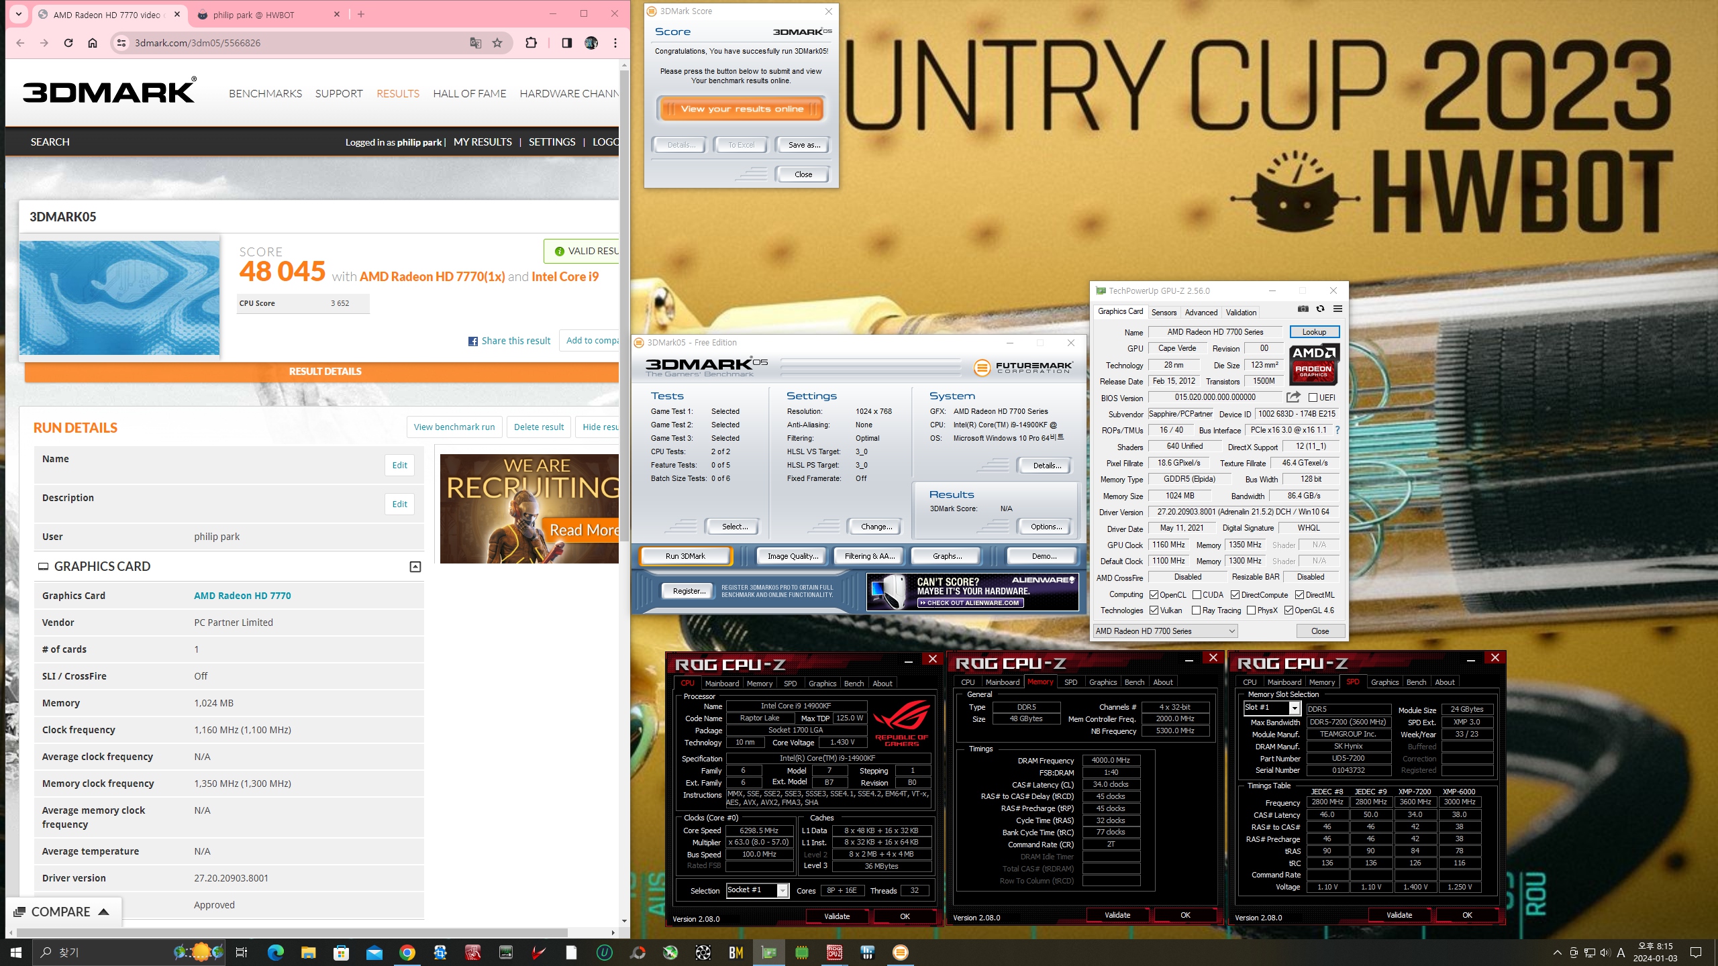Click the Bus Interface question mark icon
Image resolution: width=1718 pixels, height=966 pixels.
pos(1337,430)
